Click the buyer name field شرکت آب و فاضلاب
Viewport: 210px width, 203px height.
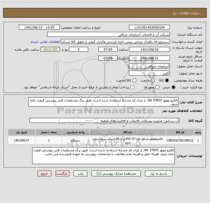click(x=109, y=34)
